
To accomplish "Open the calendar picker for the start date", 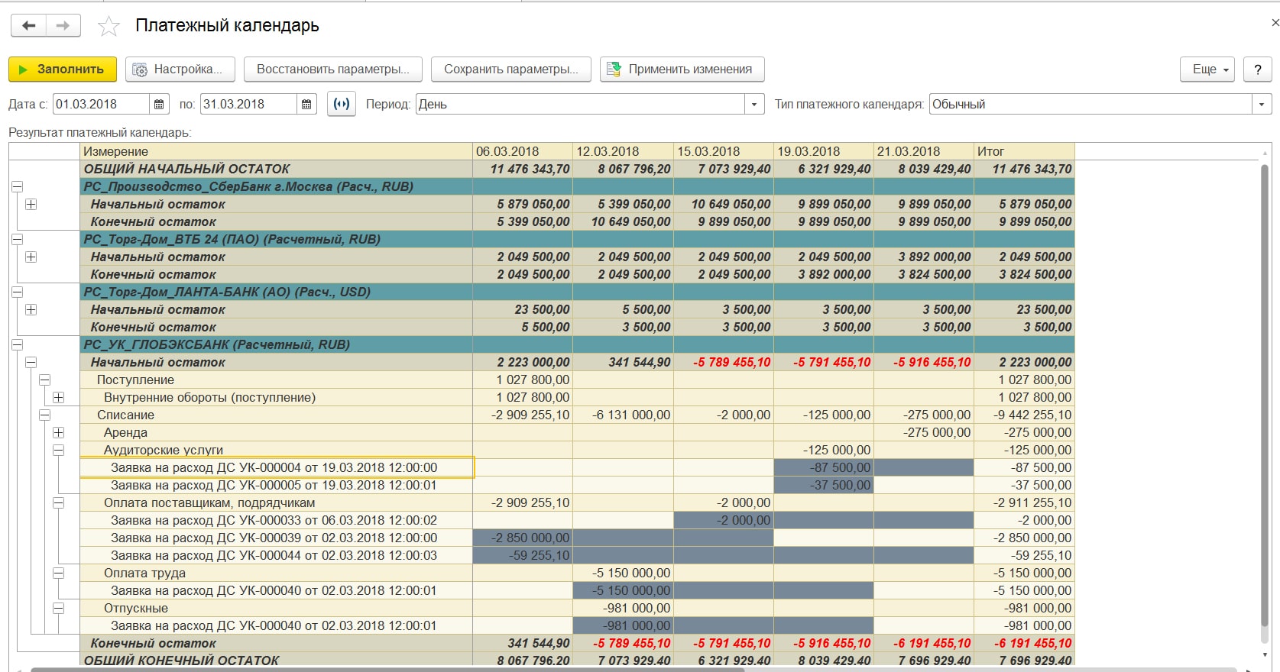I will pyautogui.click(x=159, y=104).
